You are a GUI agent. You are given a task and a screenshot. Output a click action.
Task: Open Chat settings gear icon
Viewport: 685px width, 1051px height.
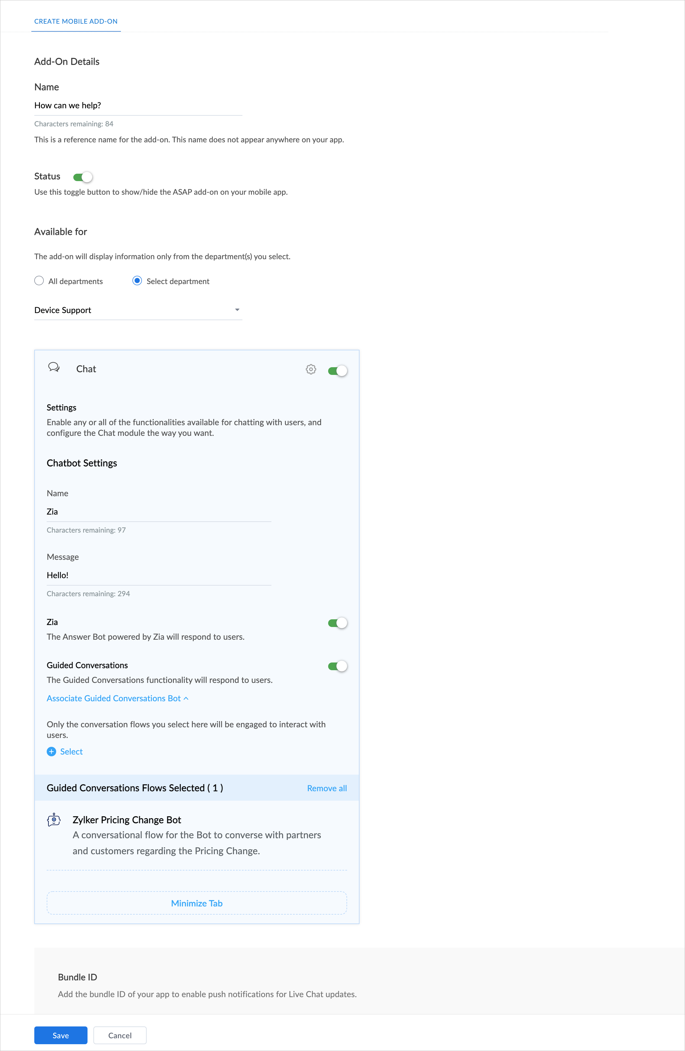[x=311, y=370]
